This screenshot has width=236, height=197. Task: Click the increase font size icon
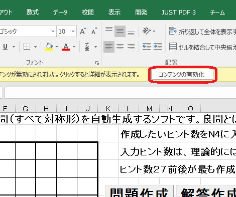click(x=83, y=31)
